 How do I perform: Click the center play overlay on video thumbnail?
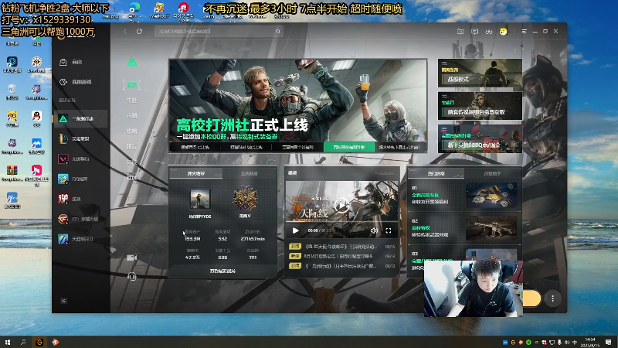pos(341,205)
